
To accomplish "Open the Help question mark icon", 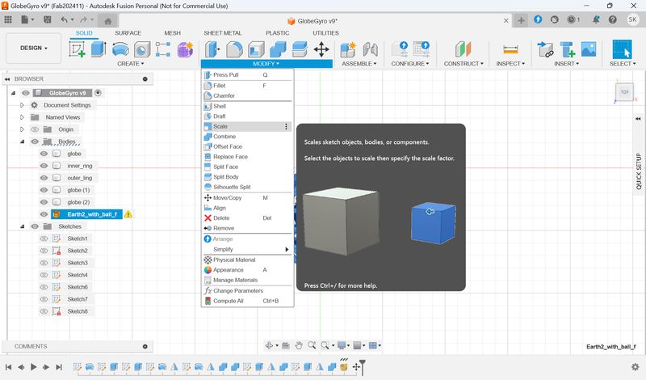I will [613, 19].
